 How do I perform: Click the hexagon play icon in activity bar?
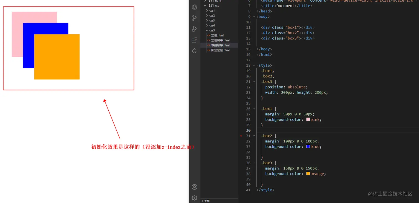194,7
